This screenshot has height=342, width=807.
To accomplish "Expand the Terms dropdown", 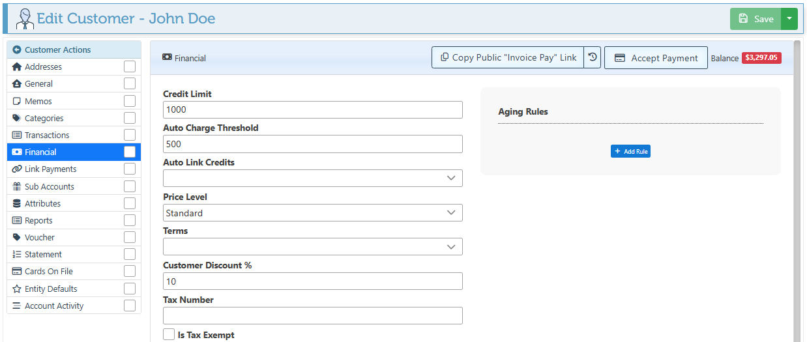I will click(312, 247).
